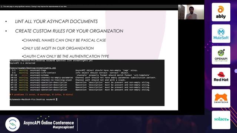Click the 'AsyncAPI 2.x detected' terminal line
Viewport: 237px width, 133px height.
(23, 63)
